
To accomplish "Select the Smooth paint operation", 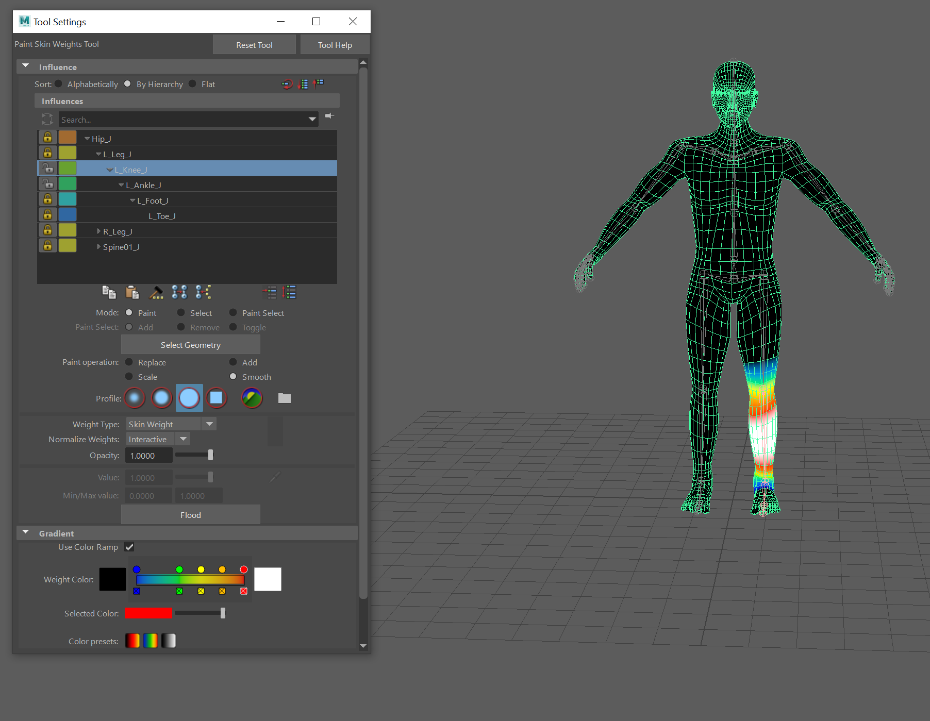I will (233, 377).
